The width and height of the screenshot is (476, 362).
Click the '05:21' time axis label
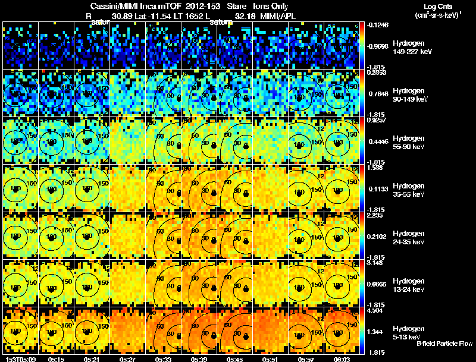pyautogui.click(x=92, y=359)
